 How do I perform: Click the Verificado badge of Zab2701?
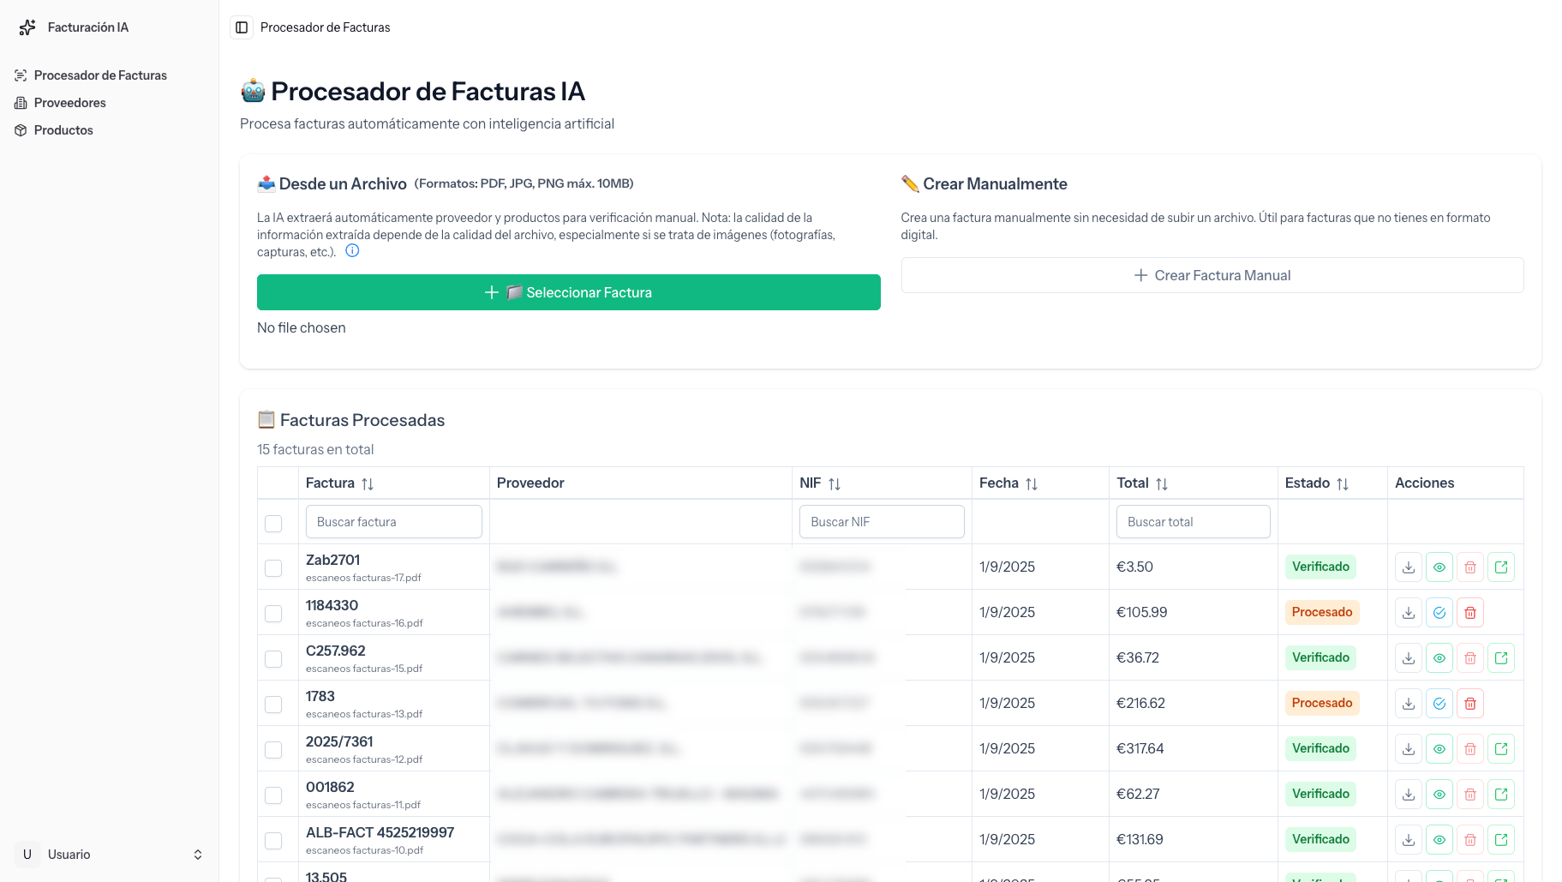pyautogui.click(x=1320, y=567)
